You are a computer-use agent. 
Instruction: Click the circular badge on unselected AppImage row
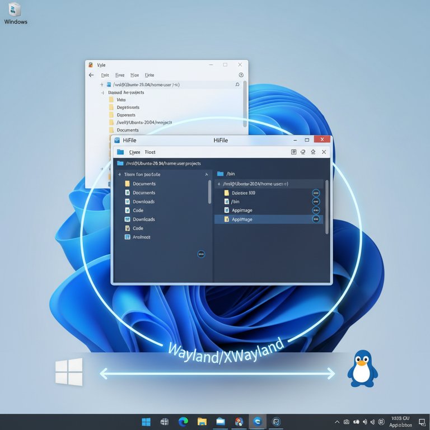[316, 211]
